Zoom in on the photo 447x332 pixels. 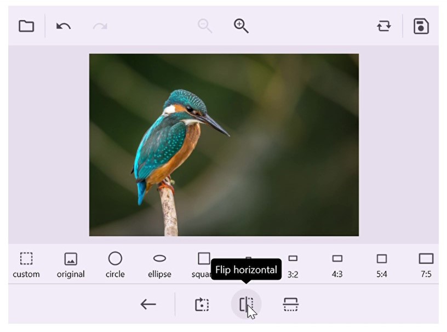(x=239, y=25)
